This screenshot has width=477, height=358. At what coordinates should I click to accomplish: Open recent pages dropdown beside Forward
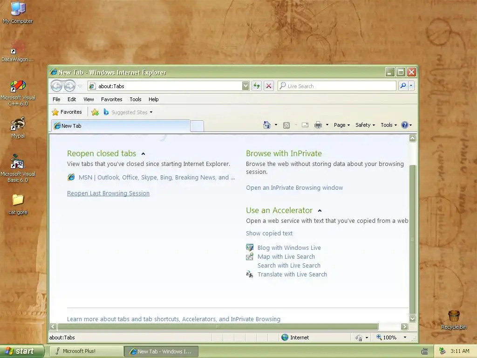point(80,86)
